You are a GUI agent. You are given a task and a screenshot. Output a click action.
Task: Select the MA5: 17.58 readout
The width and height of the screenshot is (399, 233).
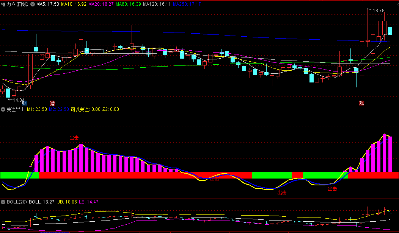coord(48,4)
